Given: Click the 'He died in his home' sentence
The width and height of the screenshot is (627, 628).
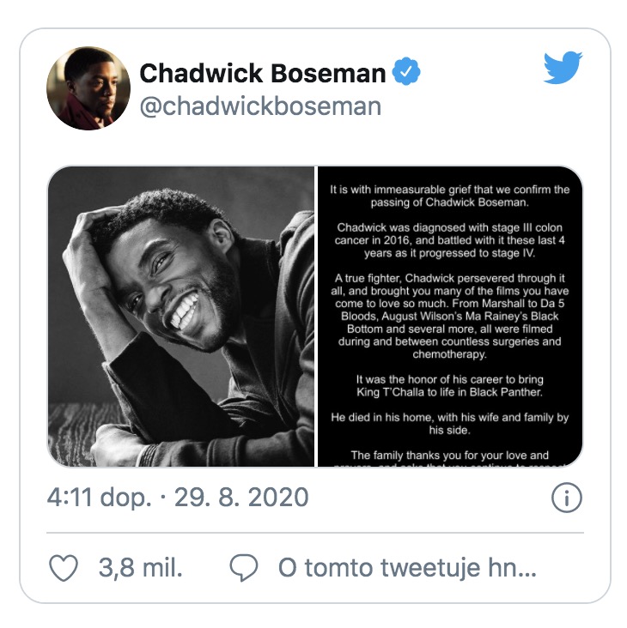Looking at the screenshot, I should tap(450, 424).
